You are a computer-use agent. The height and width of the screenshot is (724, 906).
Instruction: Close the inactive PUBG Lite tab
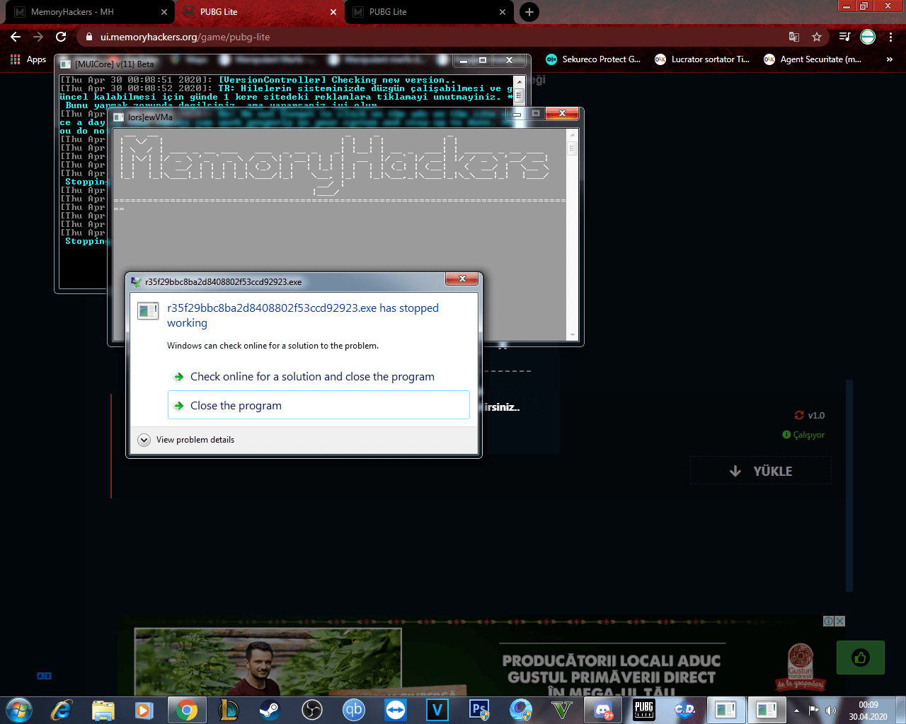[x=503, y=12]
